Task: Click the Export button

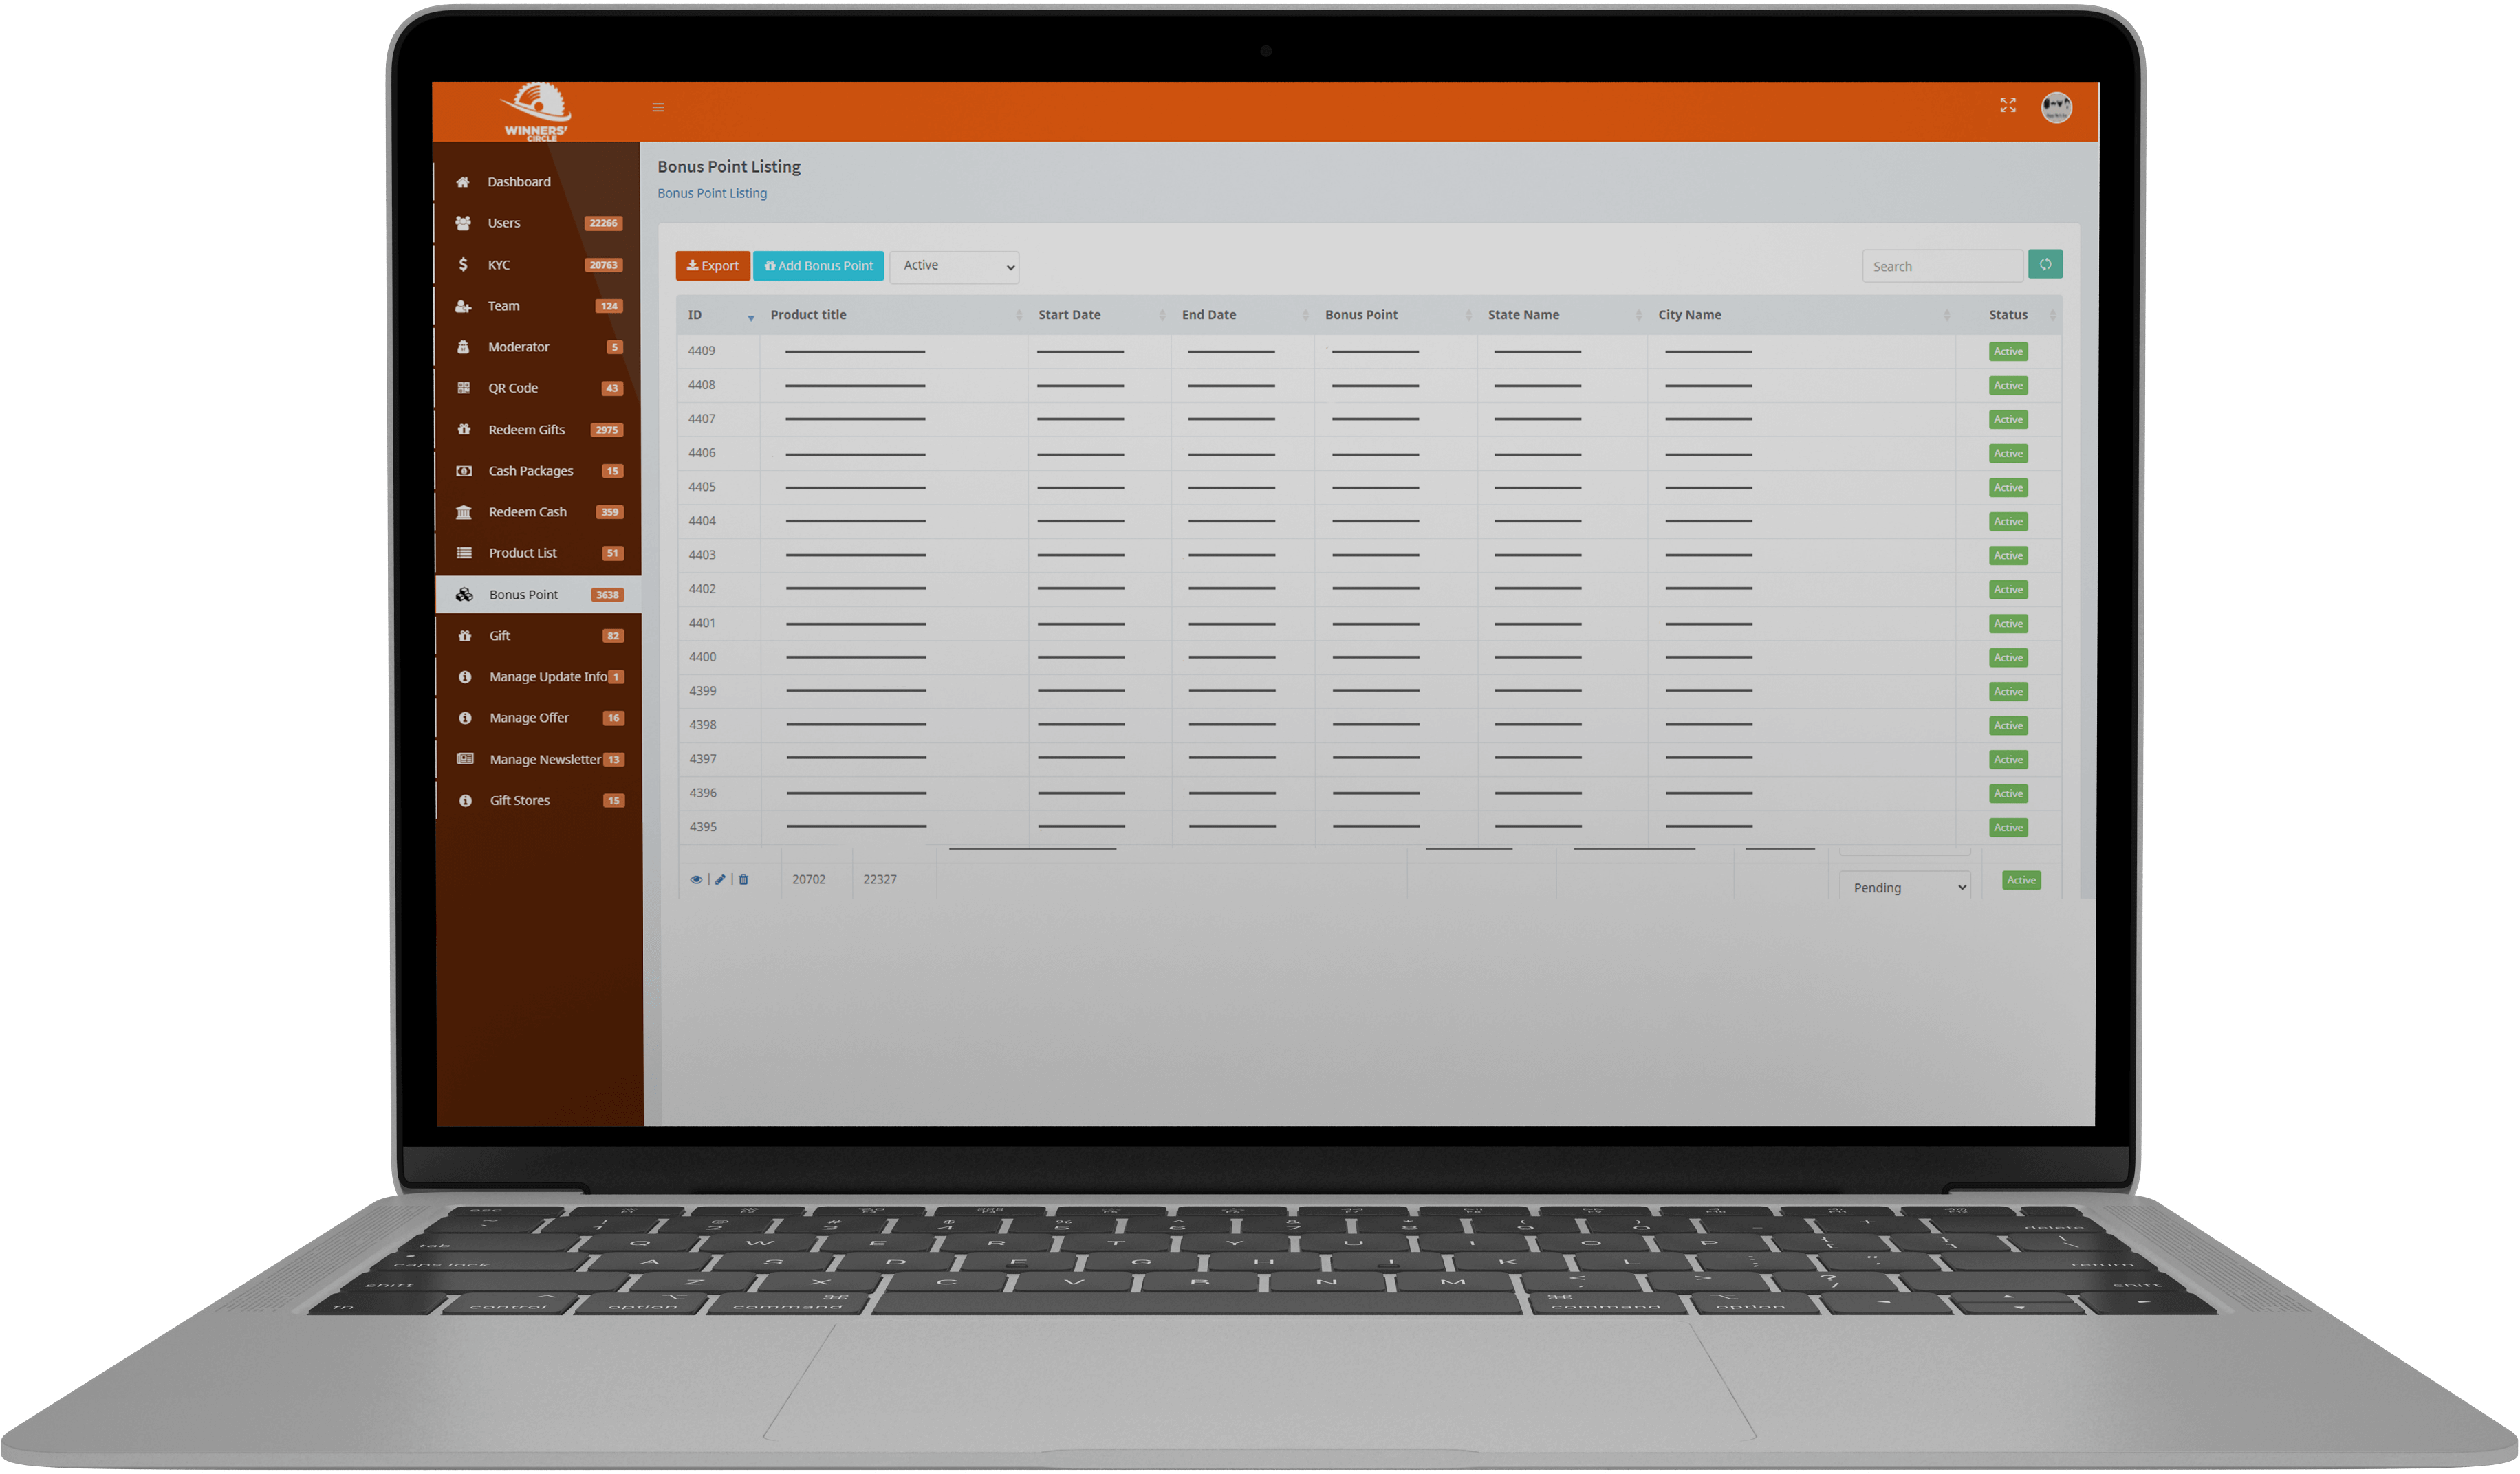Action: point(710,265)
